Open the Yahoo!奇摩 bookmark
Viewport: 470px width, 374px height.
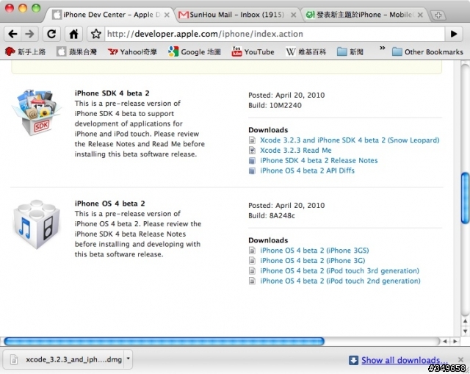pos(132,52)
